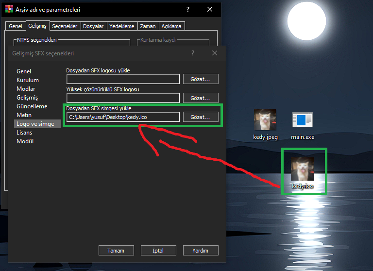Select Kurulum in the SFX options list
The height and width of the screenshot is (271, 373).
(x=28, y=80)
